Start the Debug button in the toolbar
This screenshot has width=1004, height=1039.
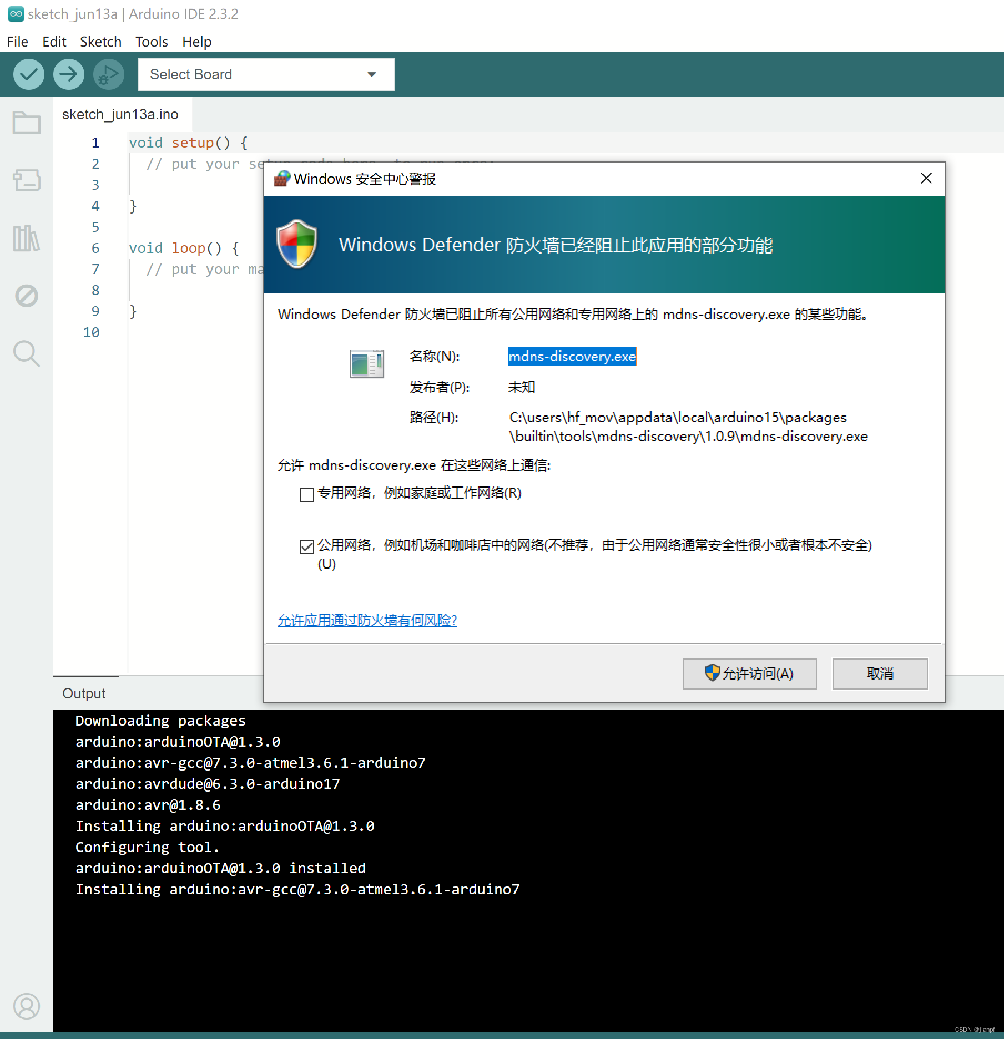click(109, 74)
